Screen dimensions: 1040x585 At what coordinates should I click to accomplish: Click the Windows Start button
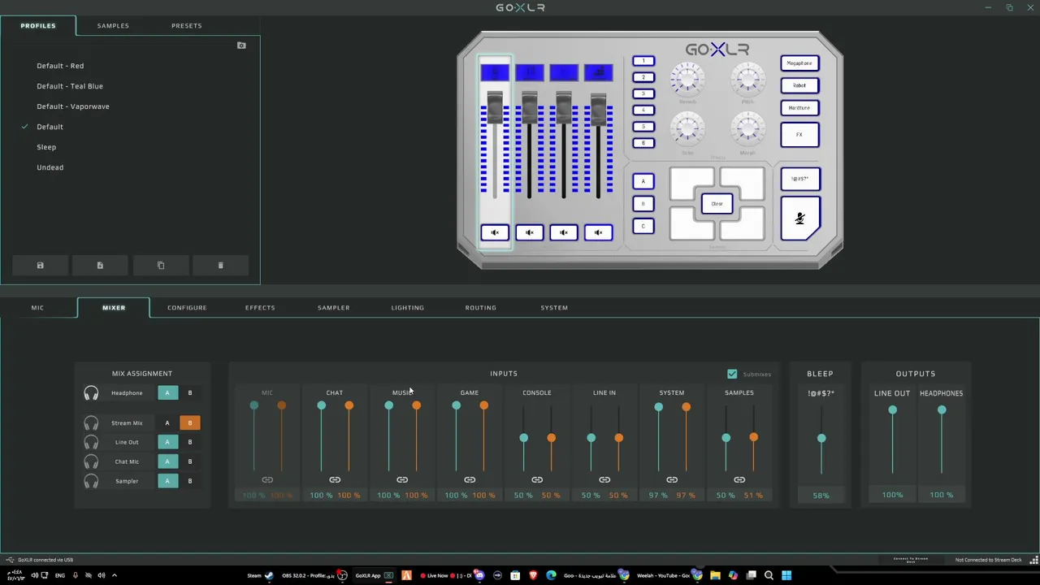coord(786,575)
